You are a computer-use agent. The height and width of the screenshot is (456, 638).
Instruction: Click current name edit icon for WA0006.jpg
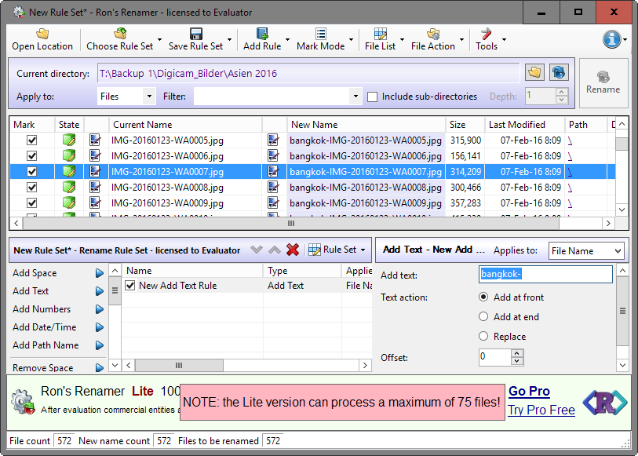tap(95, 156)
